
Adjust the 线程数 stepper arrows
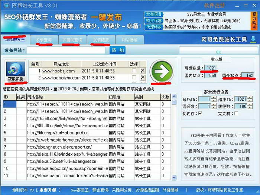pos(250,106)
